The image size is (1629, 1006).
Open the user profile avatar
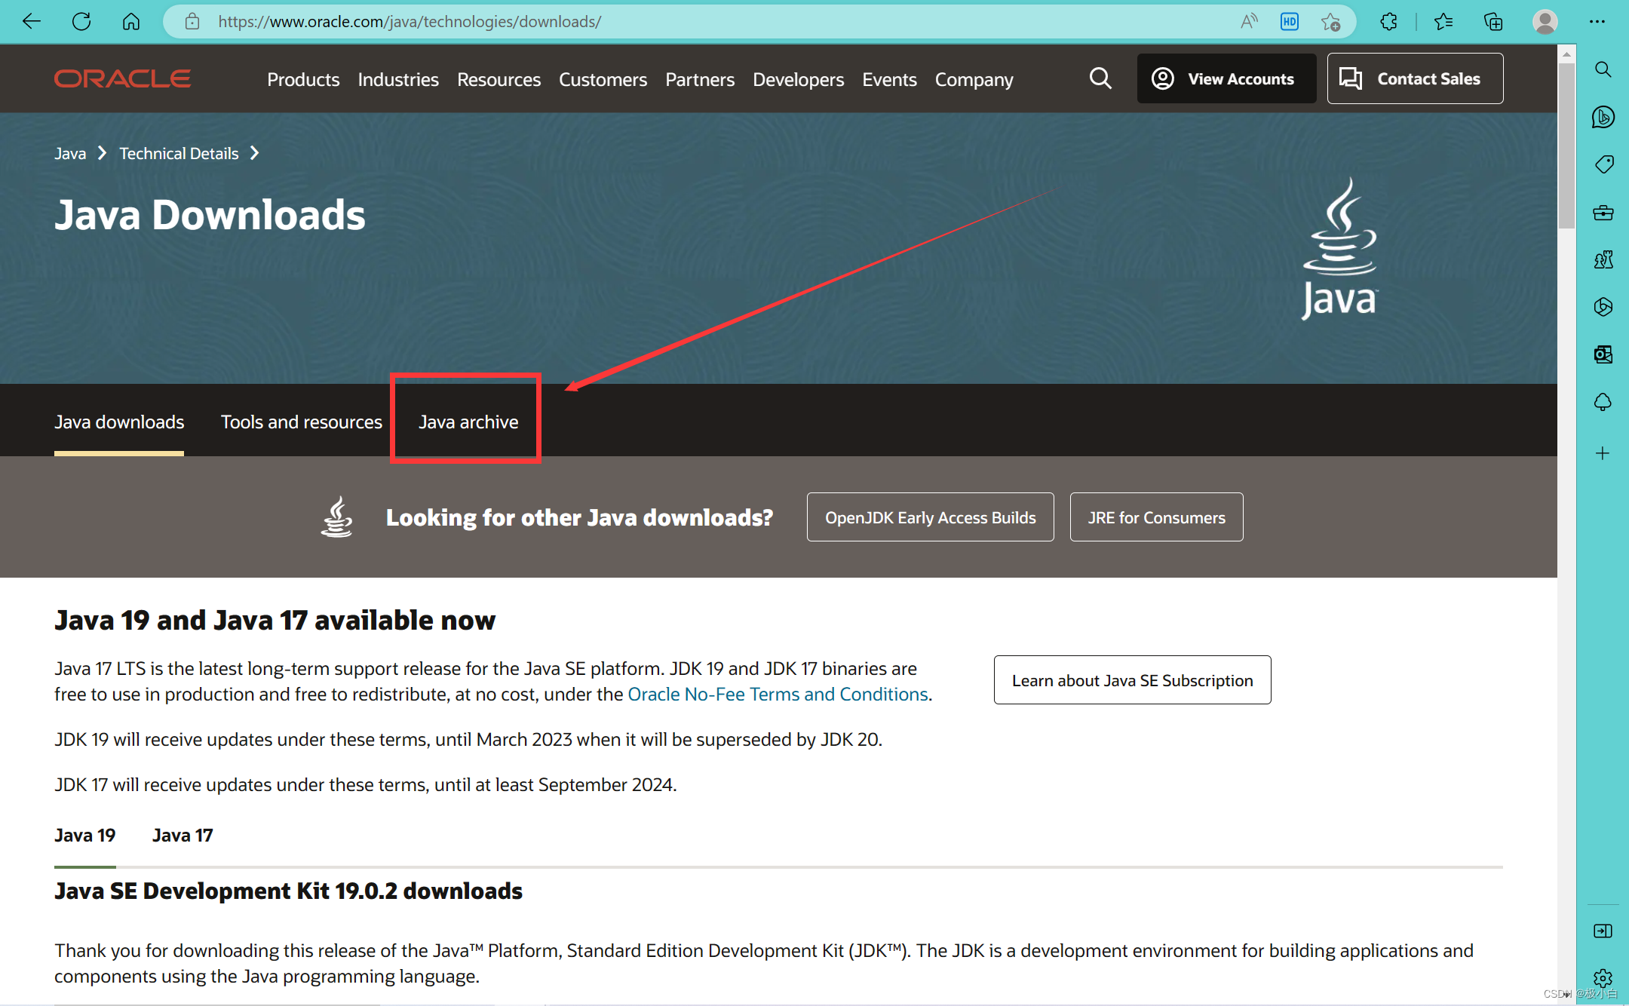point(1545,21)
